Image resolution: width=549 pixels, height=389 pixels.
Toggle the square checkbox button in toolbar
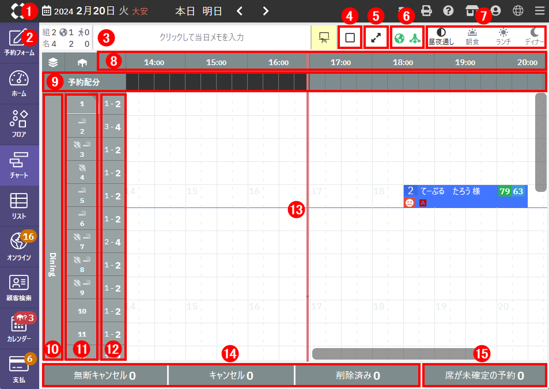point(350,38)
